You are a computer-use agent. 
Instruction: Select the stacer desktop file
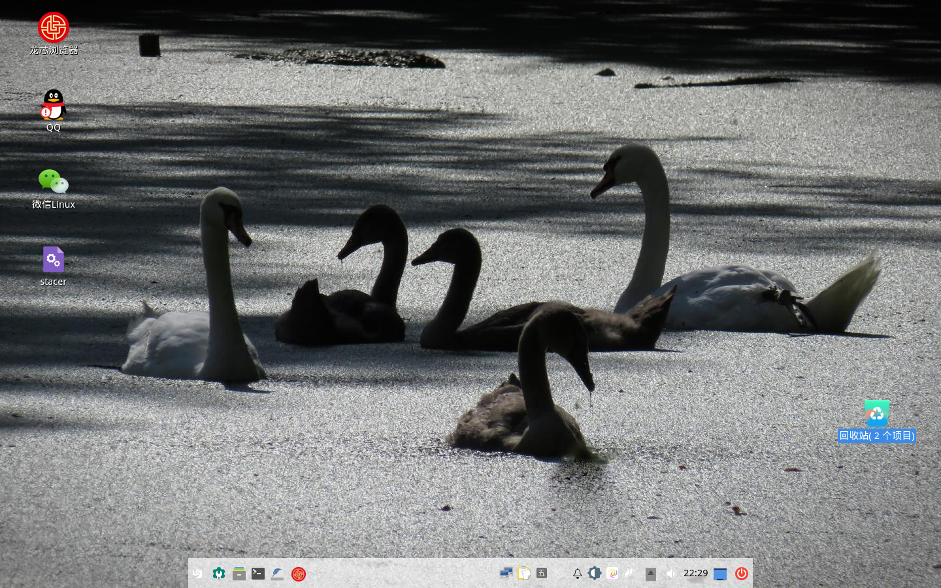[x=54, y=260]
